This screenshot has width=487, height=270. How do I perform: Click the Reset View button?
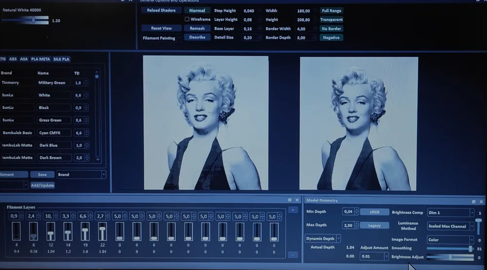(x=161, y=28)
